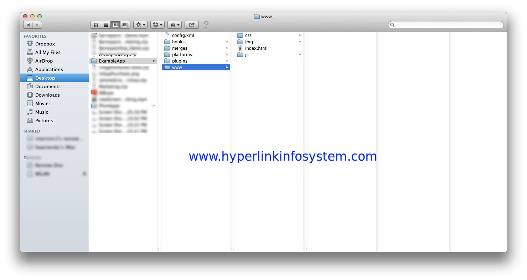Switch to Cover Flow view
This screenshot has height=280, width=527.
(125, 25)
